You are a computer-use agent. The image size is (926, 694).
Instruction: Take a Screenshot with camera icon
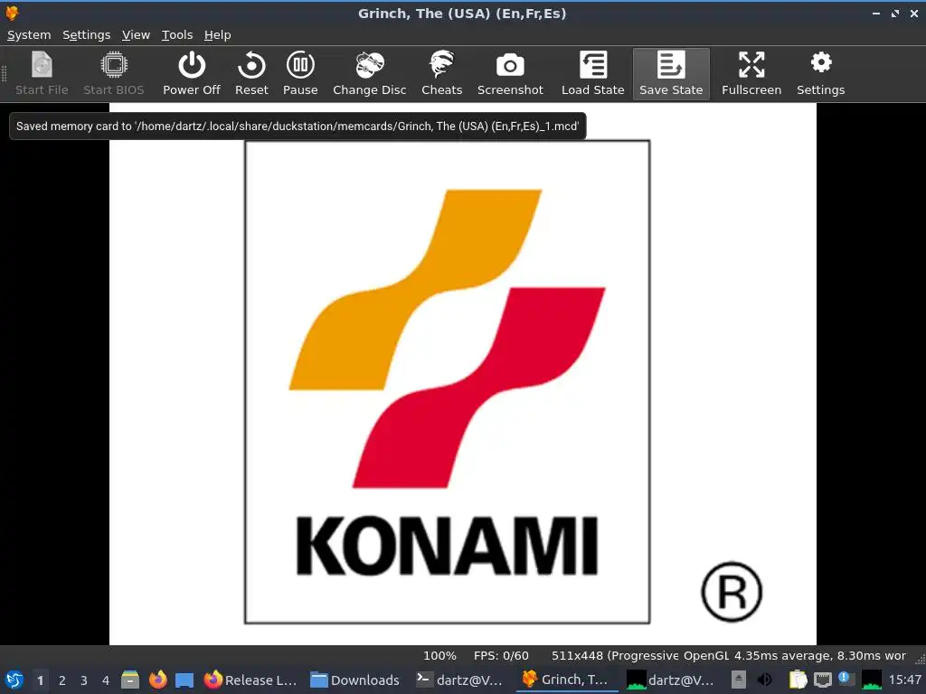[x=510, y=74]
